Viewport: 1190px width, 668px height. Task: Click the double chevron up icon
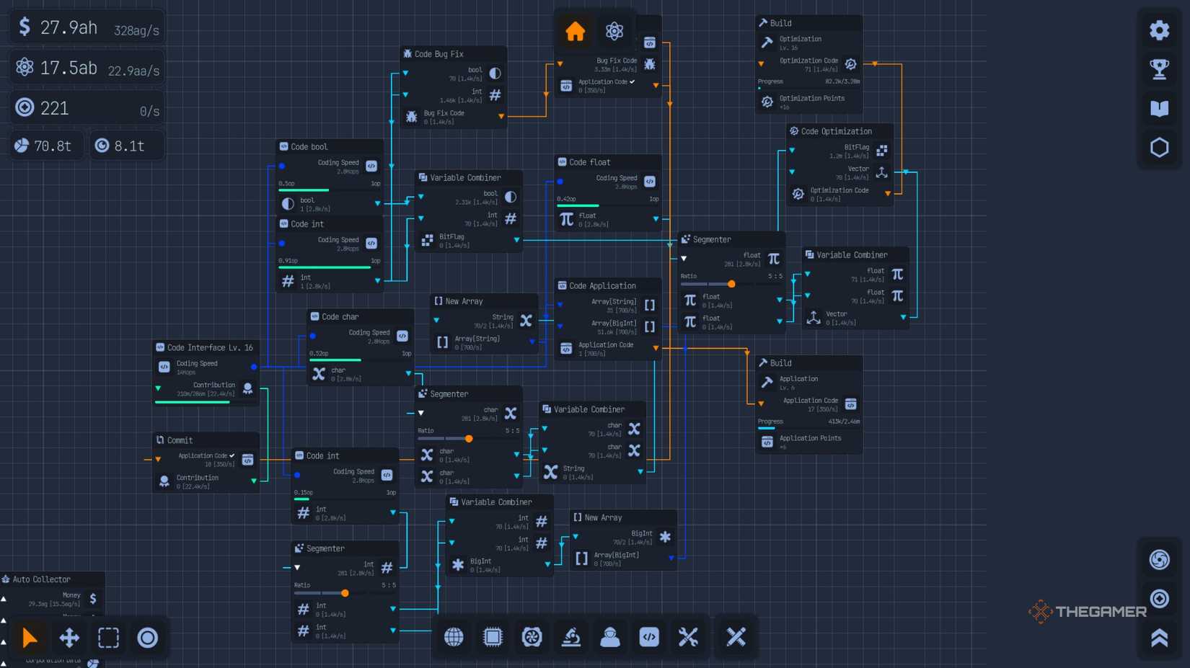click(x=1159, y=638)
